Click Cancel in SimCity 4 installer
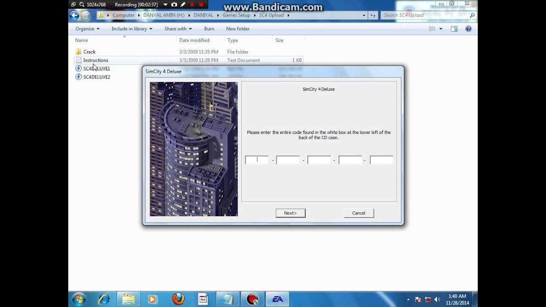546x307 pixels. 359,213
